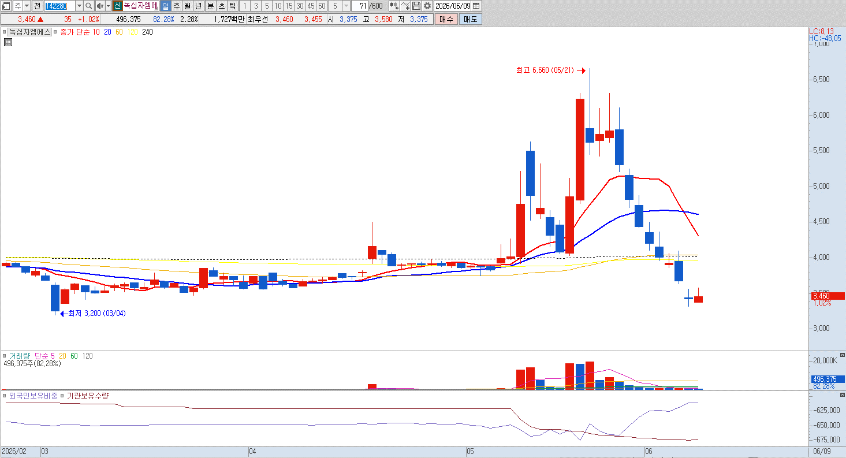
Task: Click the 매수 buy button
Action: point(446,19)
